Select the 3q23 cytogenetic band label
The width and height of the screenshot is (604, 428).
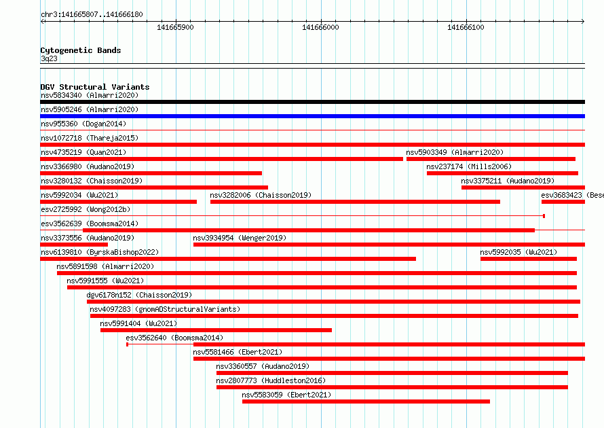point(49,58)
